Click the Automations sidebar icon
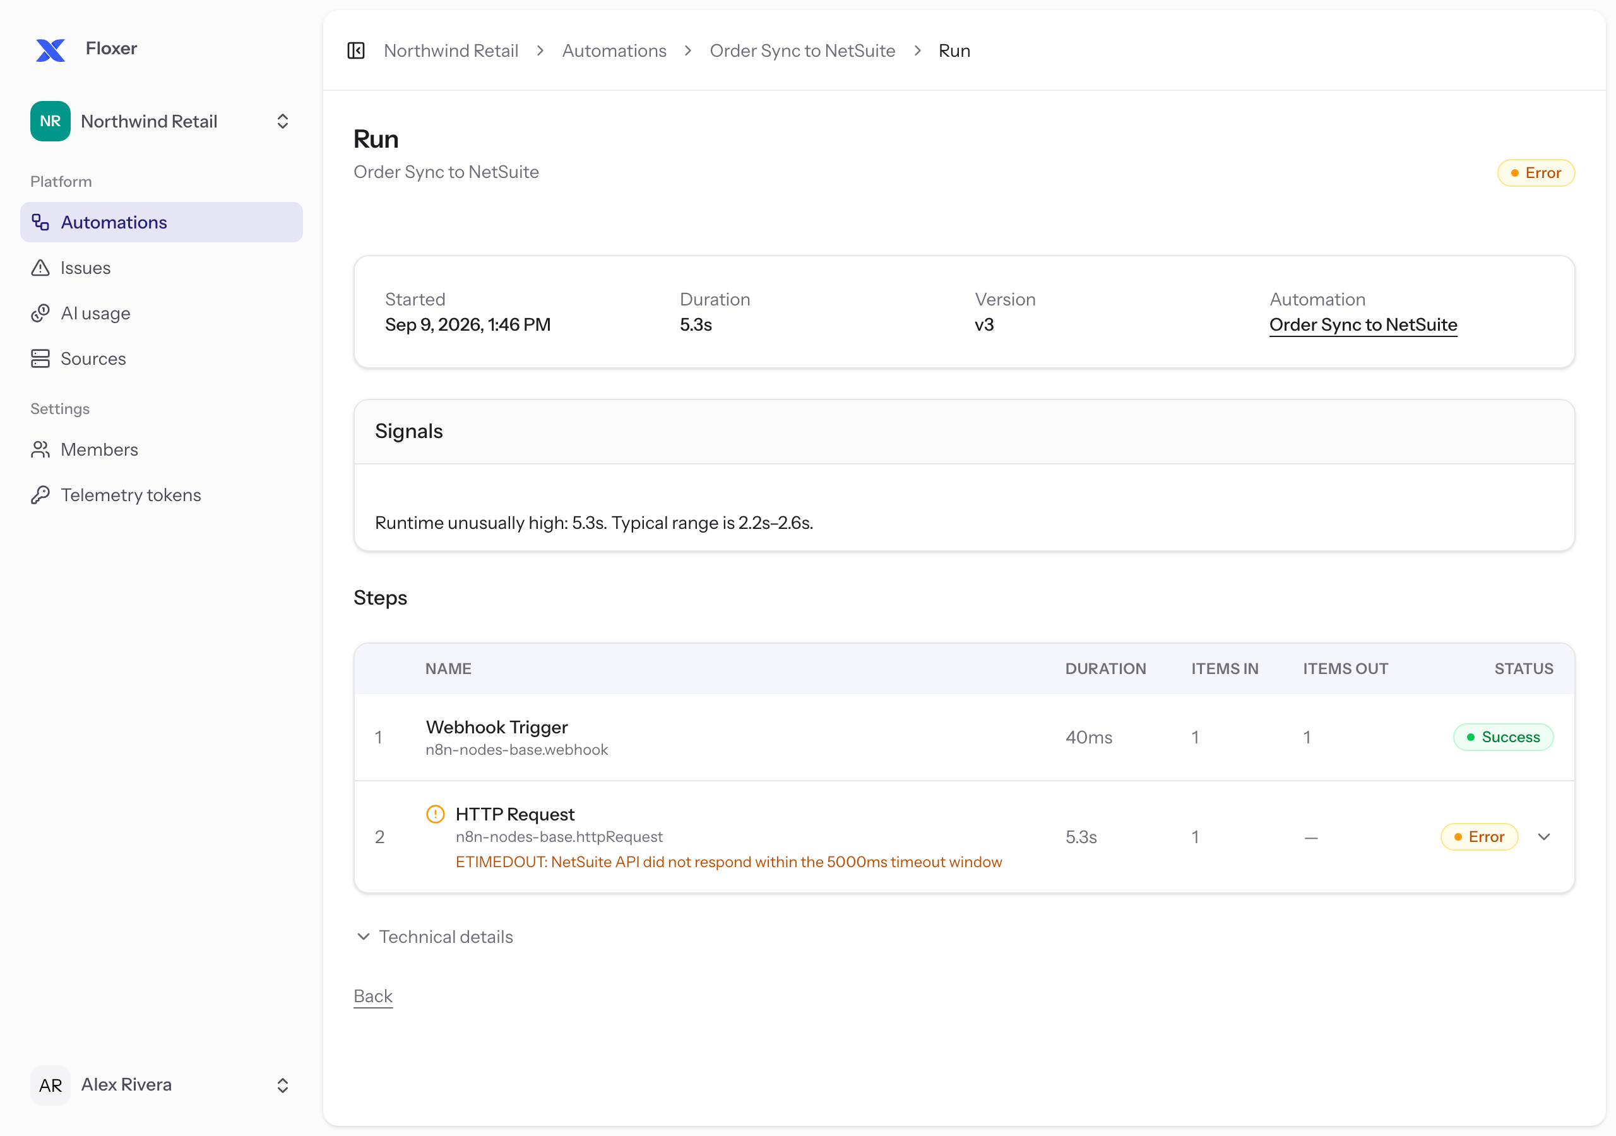The height and width of the screenshot is (1136, 1616). click(40, 222)
